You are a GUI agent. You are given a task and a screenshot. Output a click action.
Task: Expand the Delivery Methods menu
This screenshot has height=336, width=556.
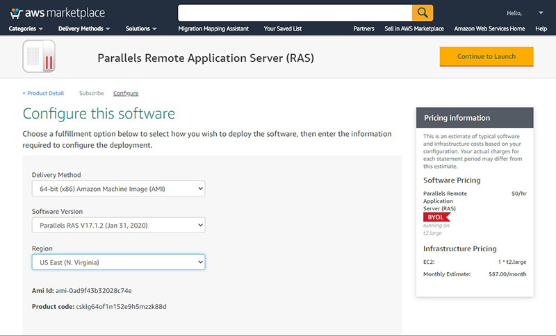[84, 28]
